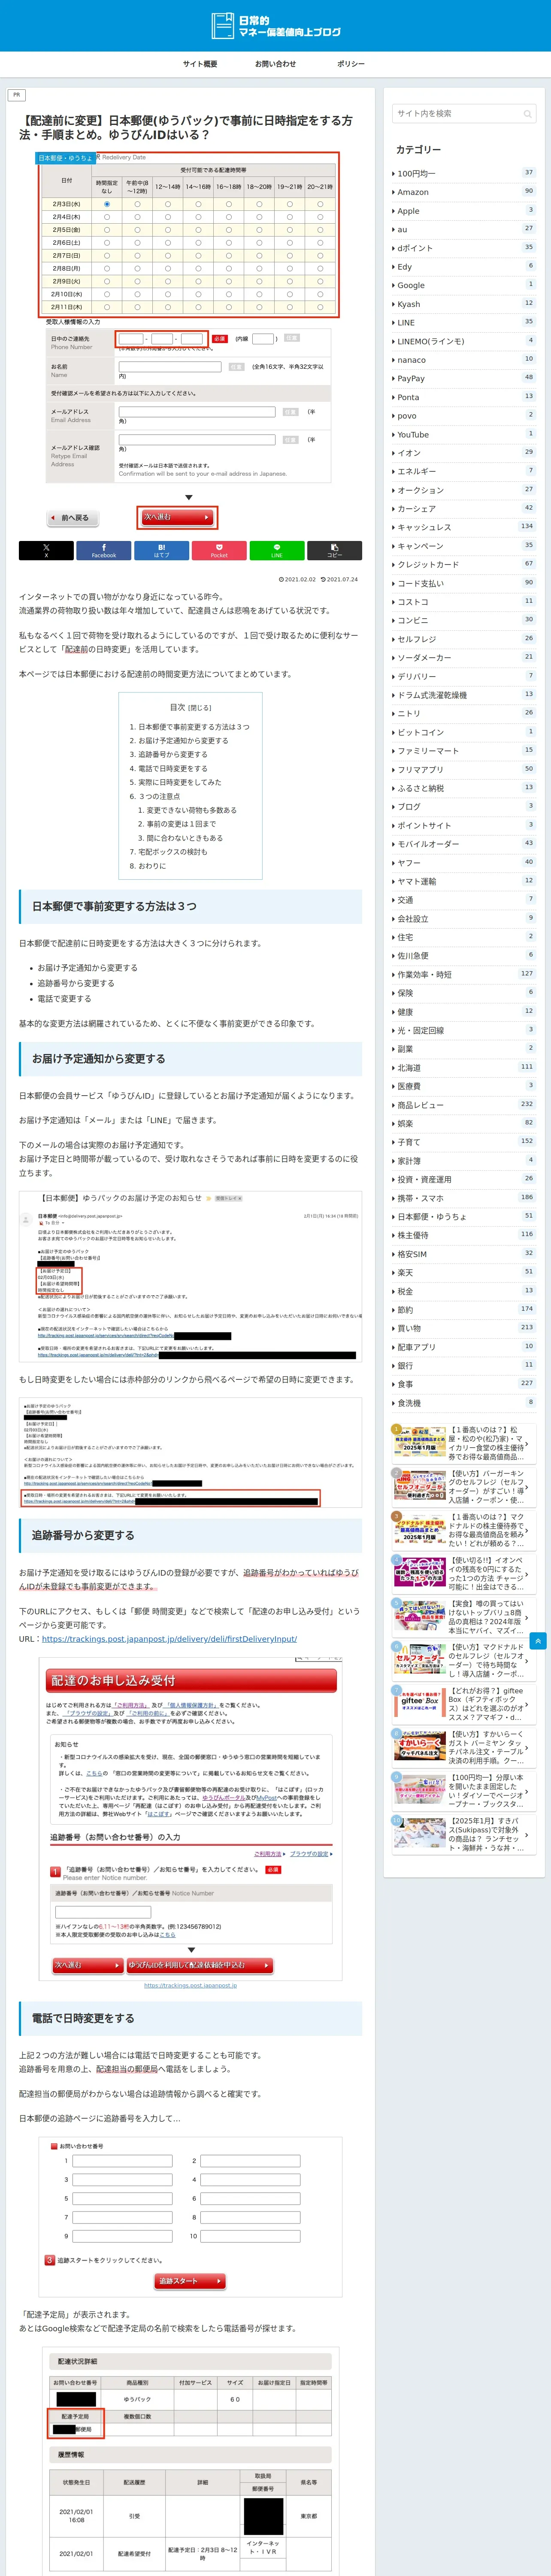Open popular post イオンペイの残高を0円にする

click(463, 1574)
